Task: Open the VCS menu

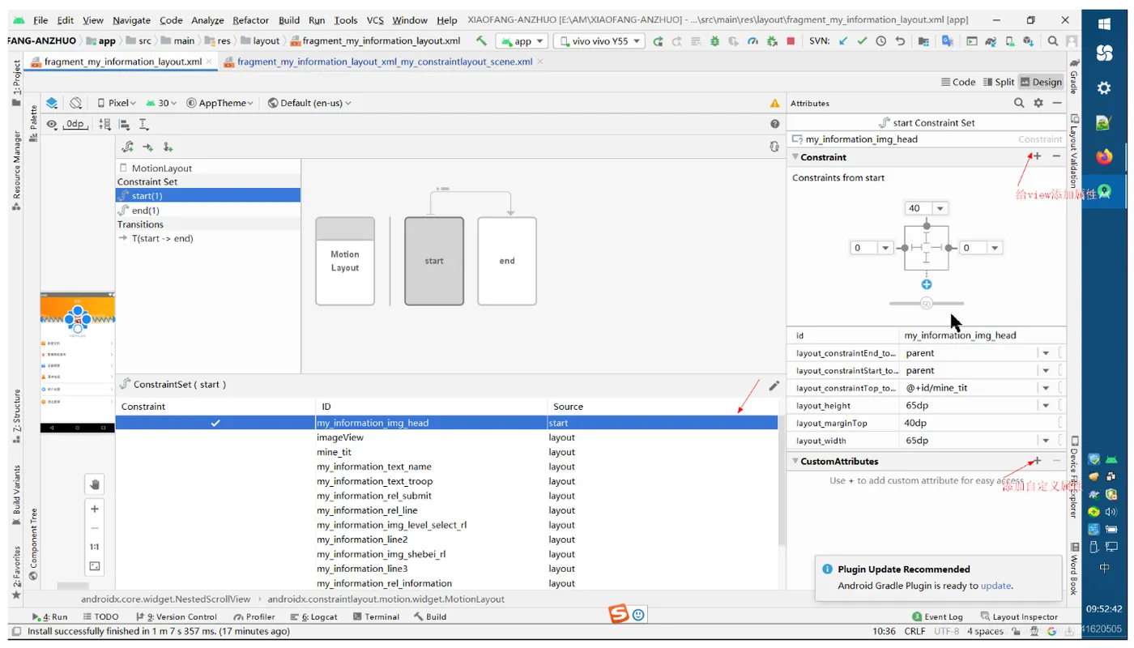Action: tap(375, 20)
